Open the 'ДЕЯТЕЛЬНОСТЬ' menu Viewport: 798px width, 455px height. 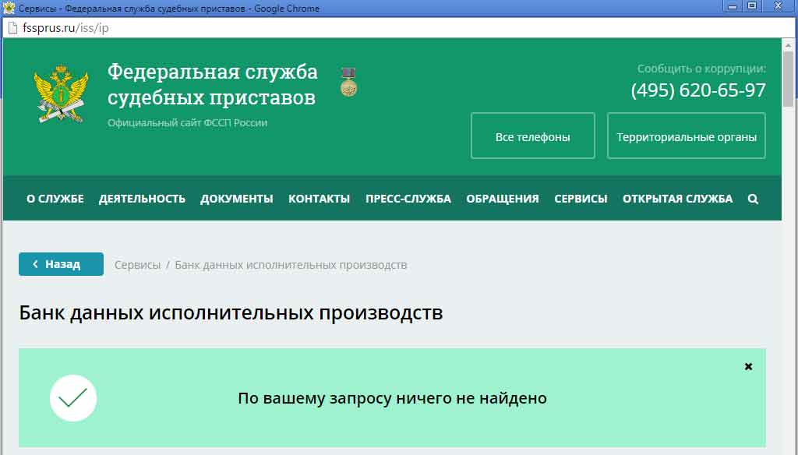coord(142,199)
